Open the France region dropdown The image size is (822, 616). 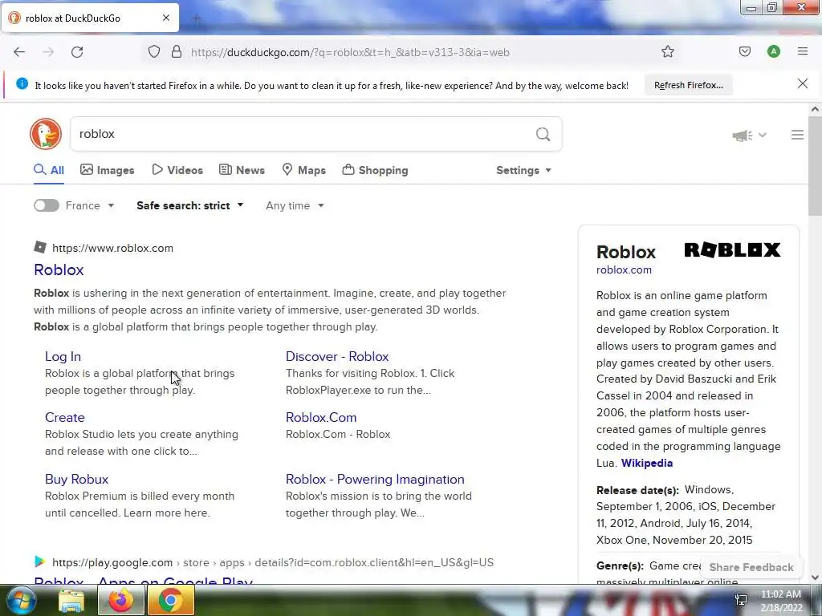(90, 205)
